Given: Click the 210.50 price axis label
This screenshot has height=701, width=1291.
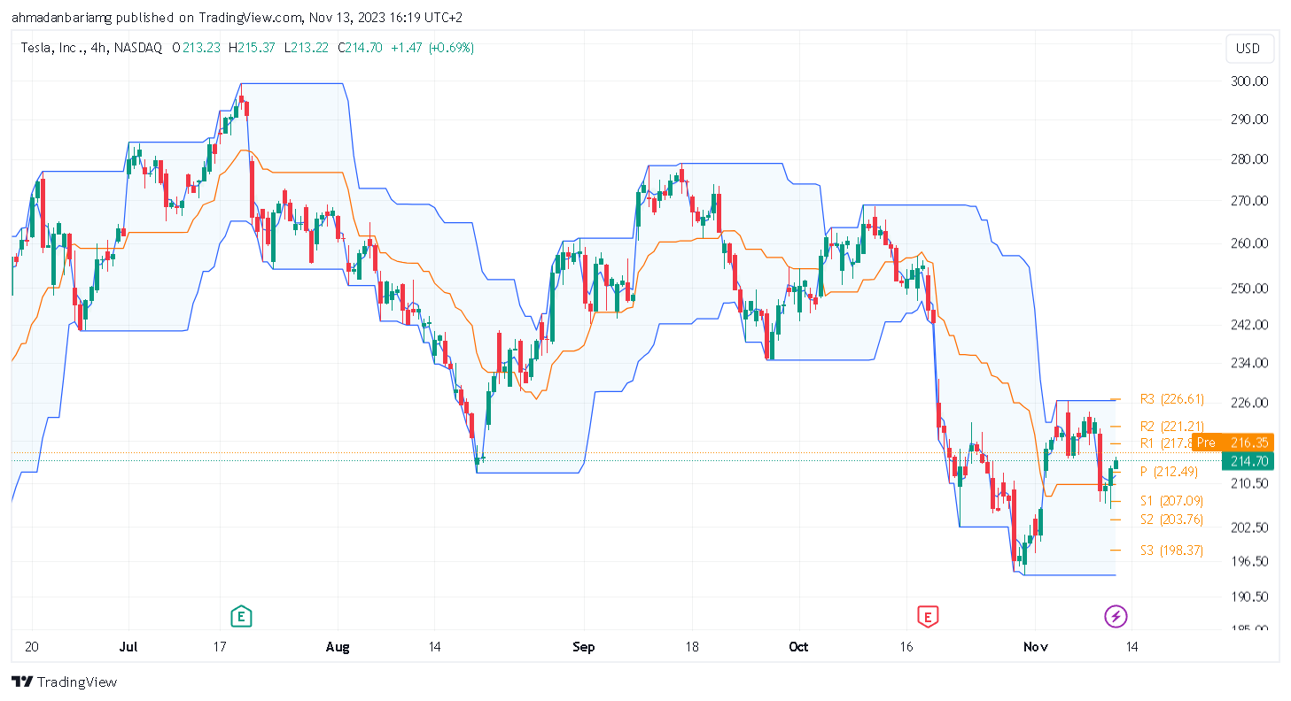Looking at the screenshot, I should click(1249, 483).
